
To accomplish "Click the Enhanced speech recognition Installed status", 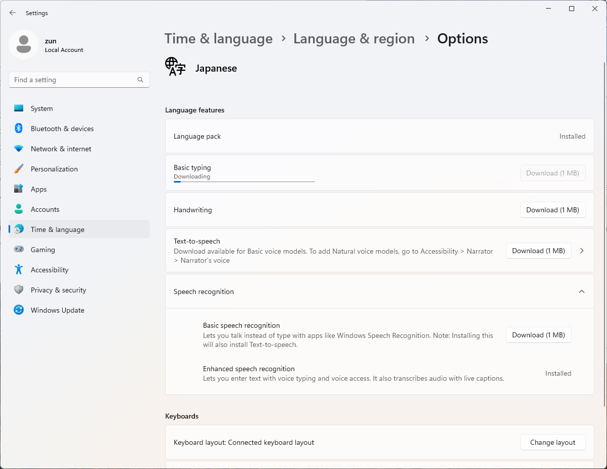I will (558, 373).
